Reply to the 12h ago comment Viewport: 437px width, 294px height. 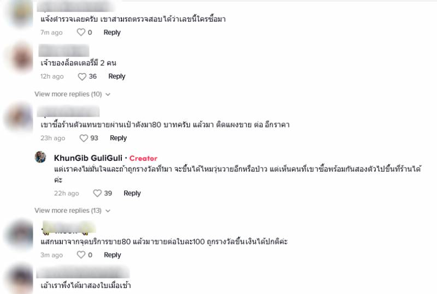(x=117, y=76)
